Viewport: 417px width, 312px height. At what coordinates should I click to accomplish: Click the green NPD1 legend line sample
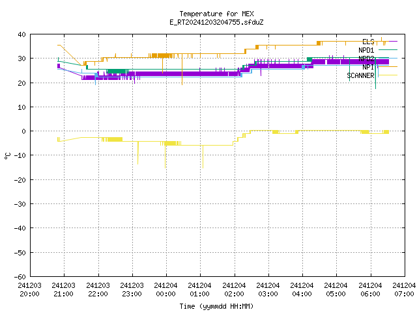pos(388,49)
